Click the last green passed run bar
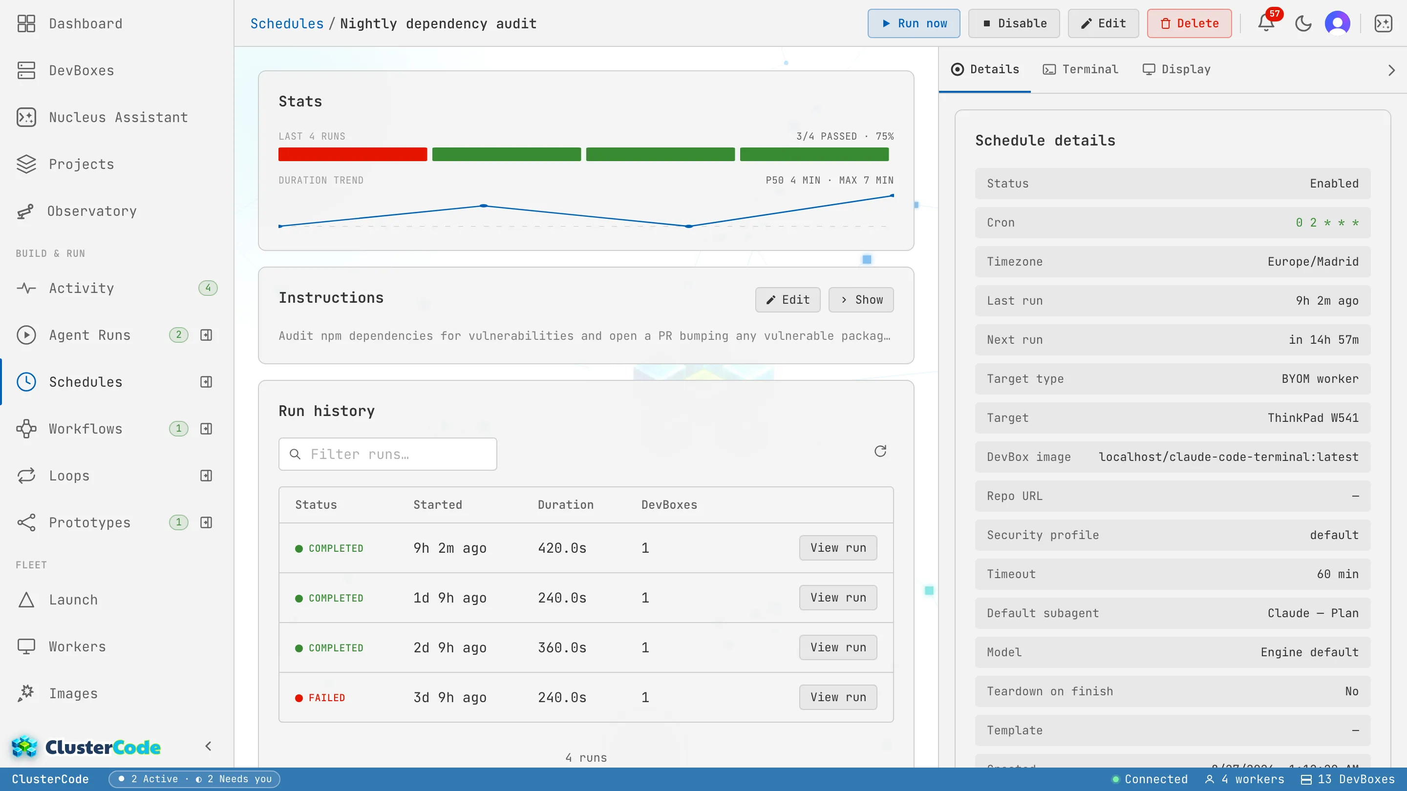 click(x=814, y=154)
